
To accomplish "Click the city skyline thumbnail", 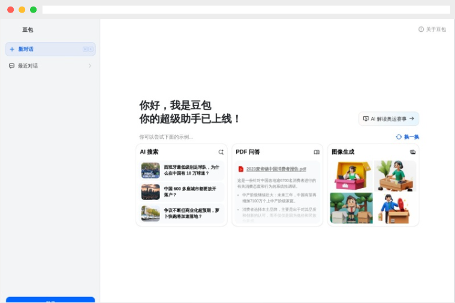I will pos(150,192).
